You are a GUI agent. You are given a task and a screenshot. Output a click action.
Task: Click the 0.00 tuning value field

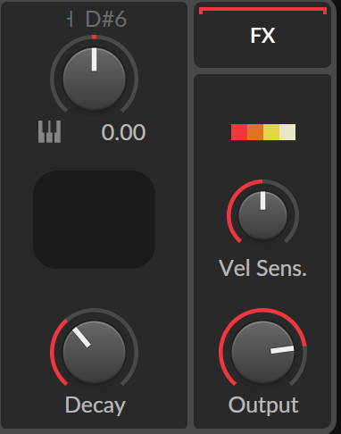123,132
